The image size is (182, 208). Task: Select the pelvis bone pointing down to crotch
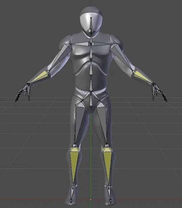pos(91,101)
